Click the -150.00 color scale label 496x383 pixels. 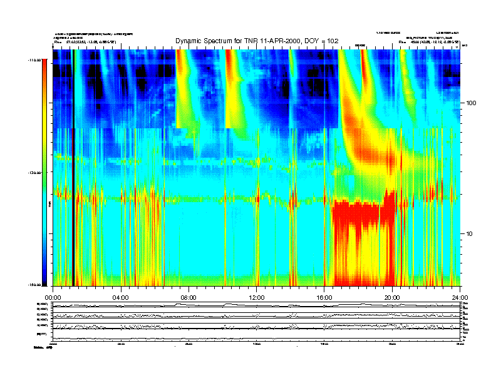pyautogui.click(x=34, y=285)
